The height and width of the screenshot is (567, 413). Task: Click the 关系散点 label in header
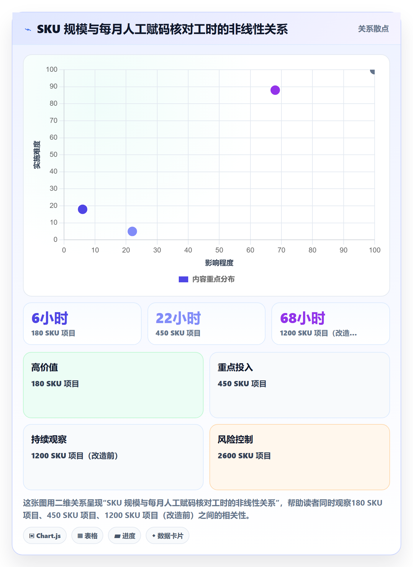373,29
